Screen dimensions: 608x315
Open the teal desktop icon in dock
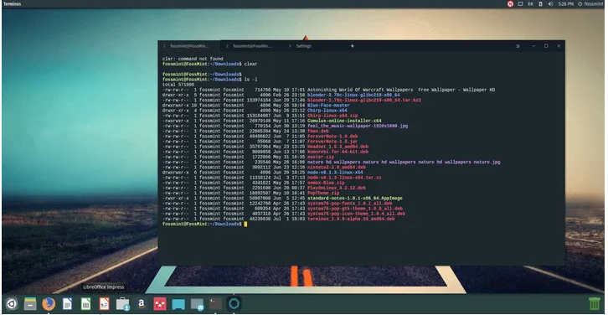178,304
